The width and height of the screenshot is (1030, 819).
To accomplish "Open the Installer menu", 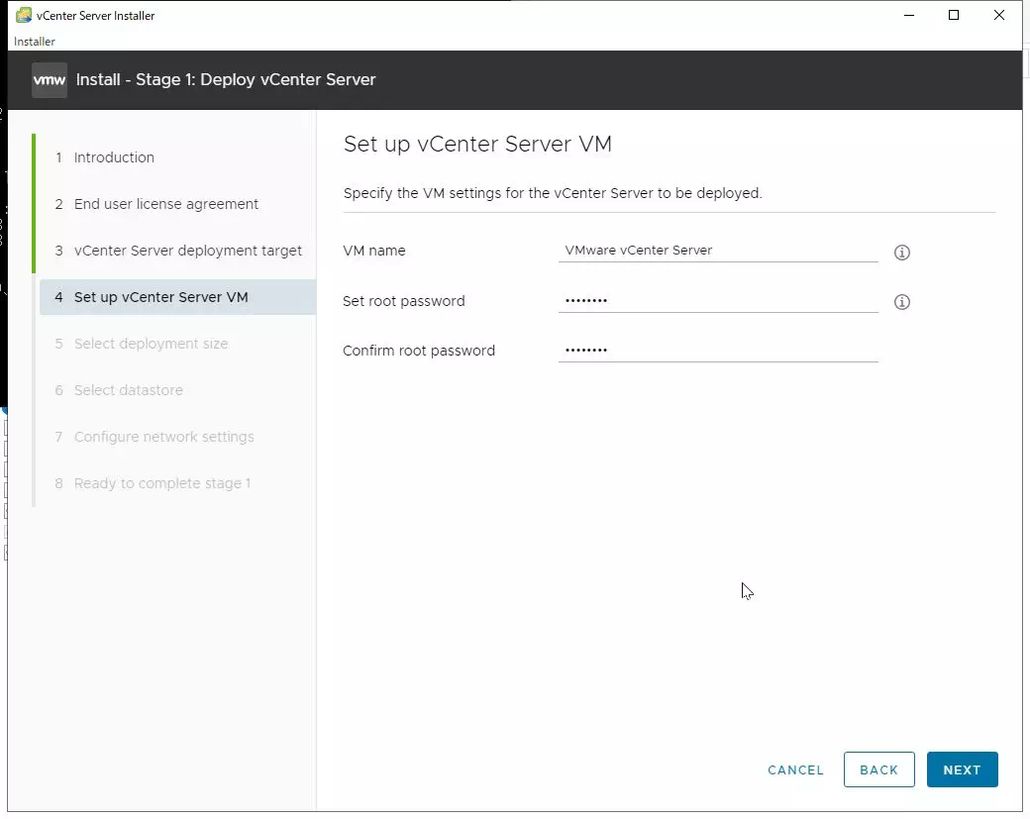I will (x=34, y=42).
